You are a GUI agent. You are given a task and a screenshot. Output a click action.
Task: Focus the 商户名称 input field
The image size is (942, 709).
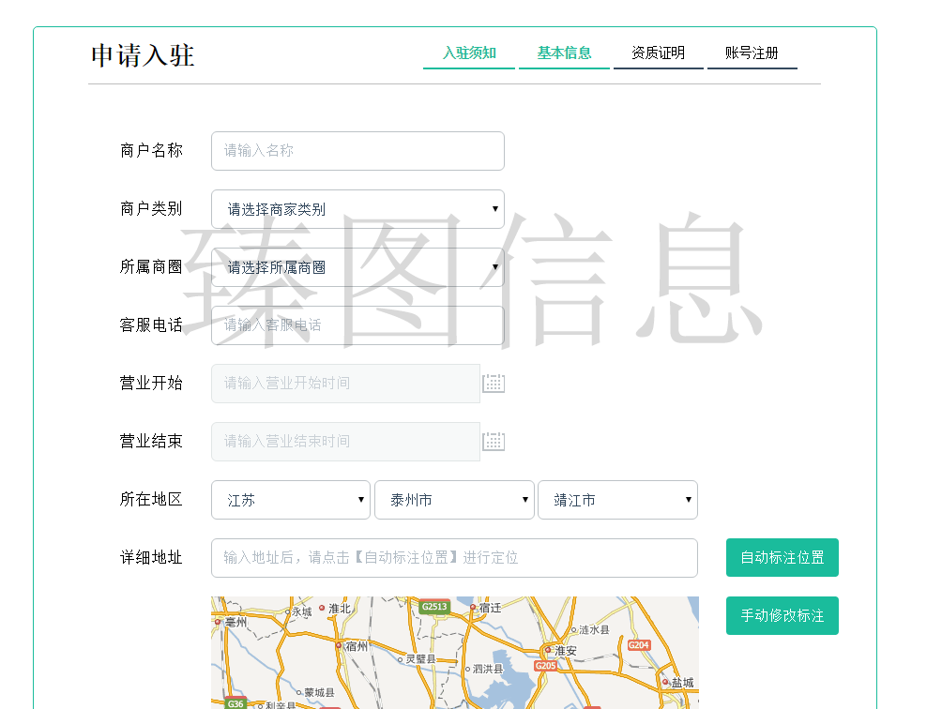click(358, 151)
